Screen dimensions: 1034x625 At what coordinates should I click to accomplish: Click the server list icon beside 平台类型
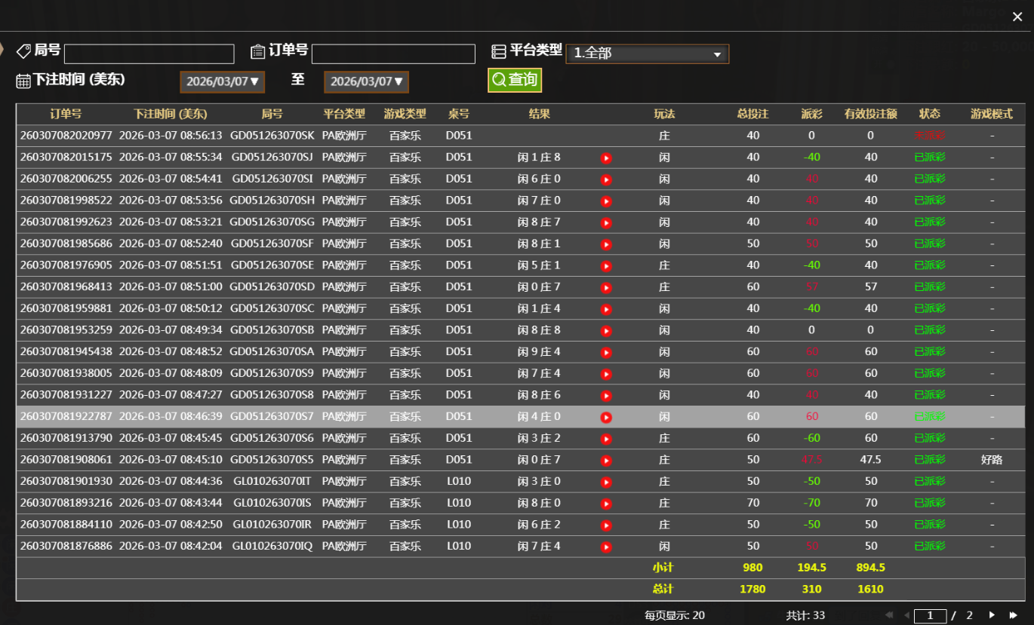point(497,51)
